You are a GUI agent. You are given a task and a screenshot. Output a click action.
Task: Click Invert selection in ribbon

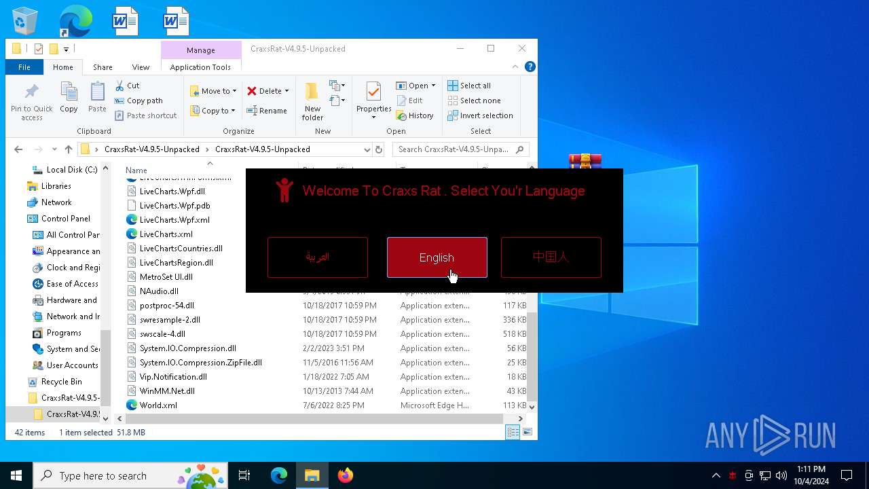point(480,115)
